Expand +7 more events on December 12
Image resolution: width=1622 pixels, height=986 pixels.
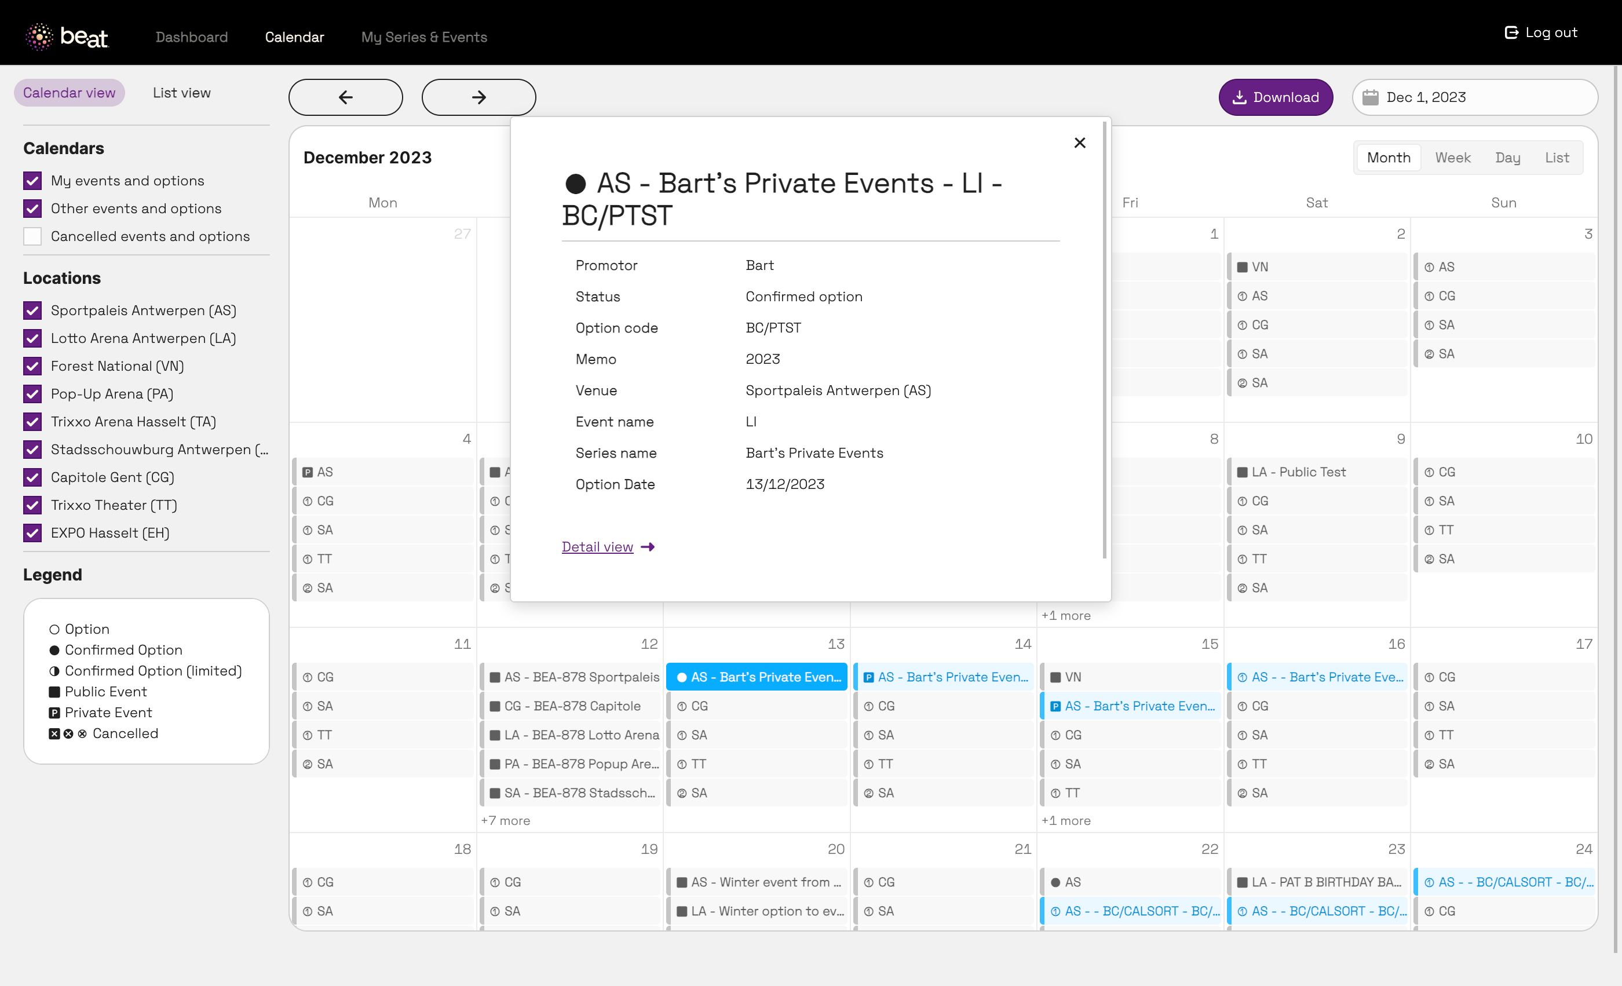pos(506,821)
